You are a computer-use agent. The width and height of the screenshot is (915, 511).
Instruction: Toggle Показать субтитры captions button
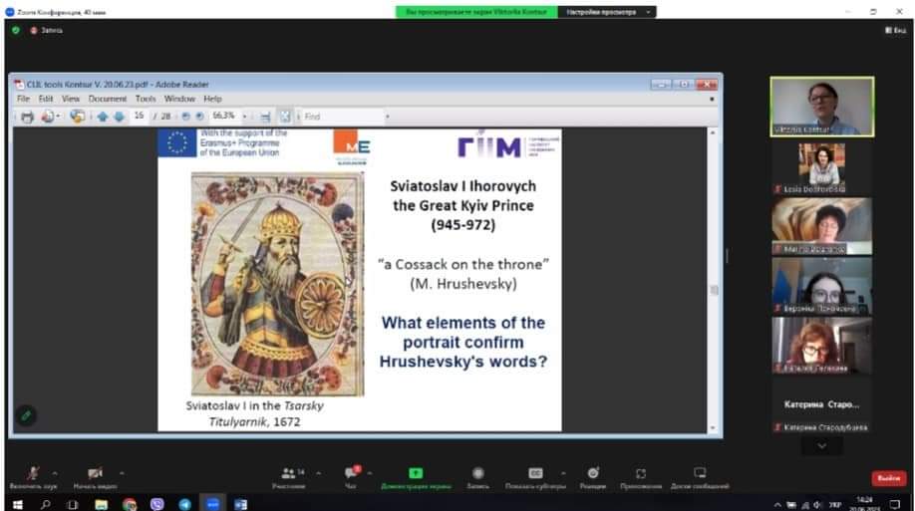point(535,476)
